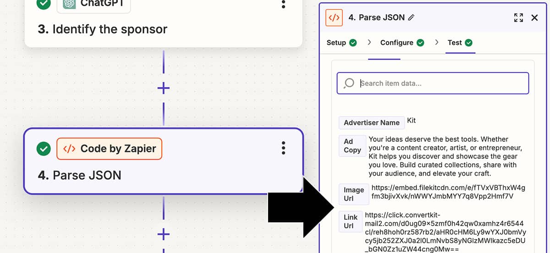Screen dimensions: 550x253
Task: Open the Parse JSON step three-dot menu
Action: (x=284, y=148)
